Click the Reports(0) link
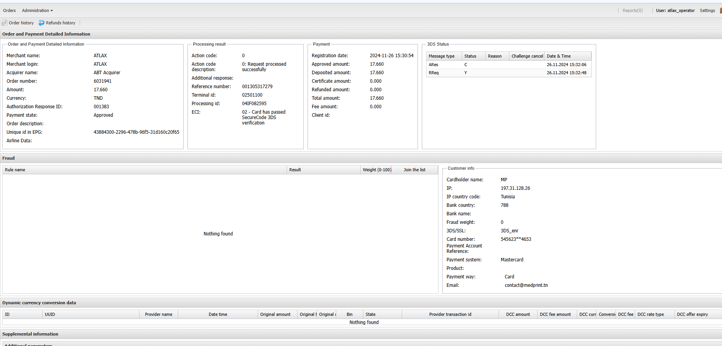 633,10
